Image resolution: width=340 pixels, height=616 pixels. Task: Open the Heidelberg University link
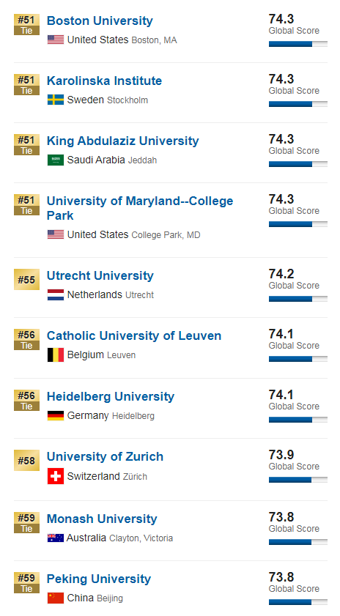[x=111, y=396]
